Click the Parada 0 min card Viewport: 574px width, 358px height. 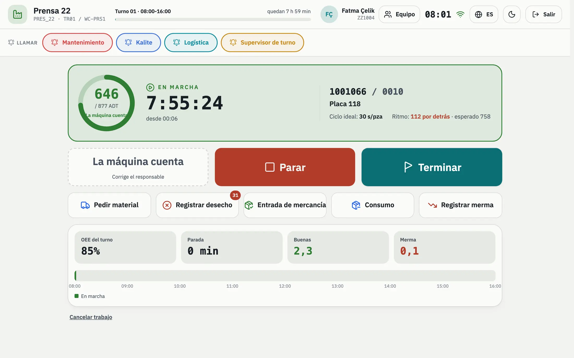click(232, 247)
